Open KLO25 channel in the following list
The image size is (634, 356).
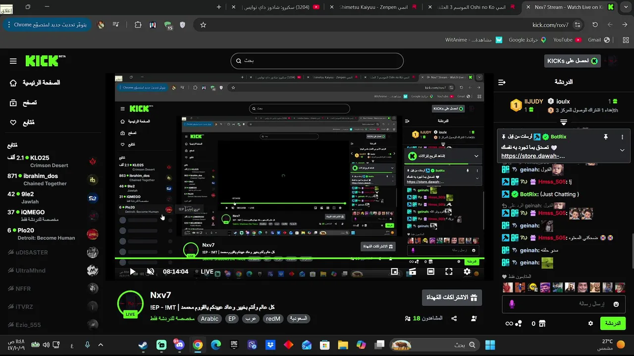coord(53,162)
